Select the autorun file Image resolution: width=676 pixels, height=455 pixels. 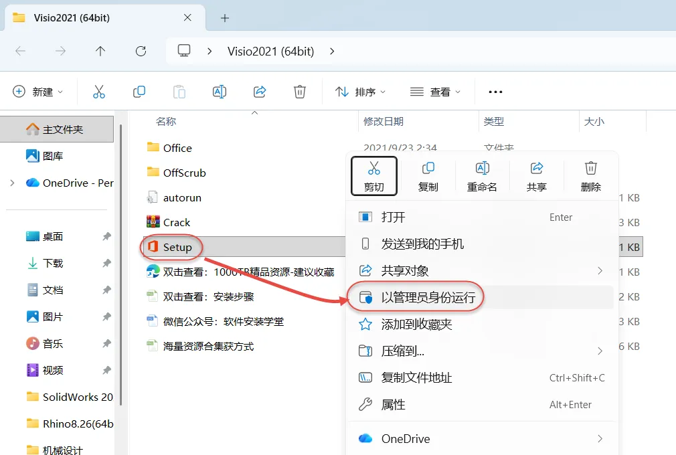coord(174,198)
